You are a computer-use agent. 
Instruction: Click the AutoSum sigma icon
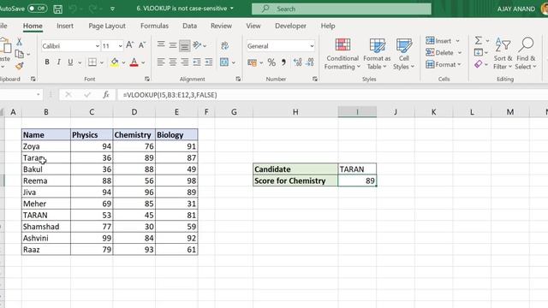pos(479,40)
